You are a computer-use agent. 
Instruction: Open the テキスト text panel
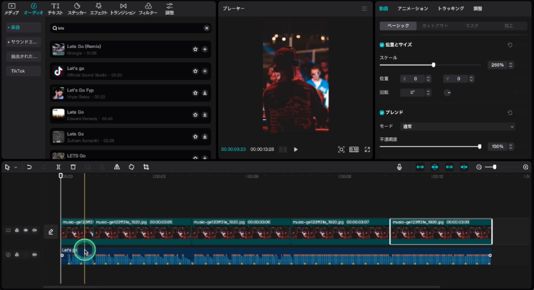tap(55, 9)
